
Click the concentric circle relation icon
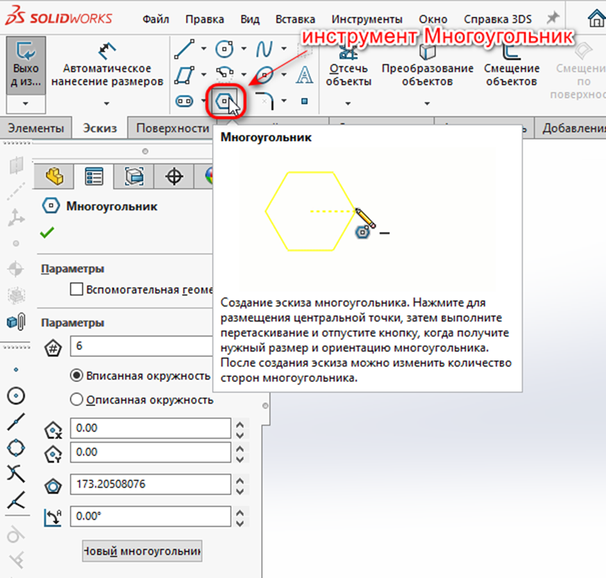point(16,396)
